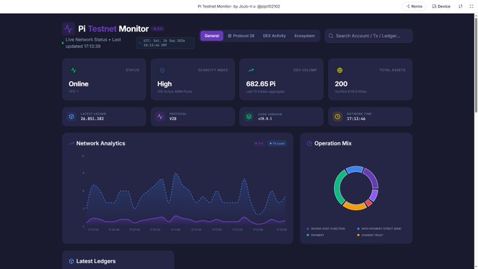Click the Change Trust legend entry

[x=370, y=235]
